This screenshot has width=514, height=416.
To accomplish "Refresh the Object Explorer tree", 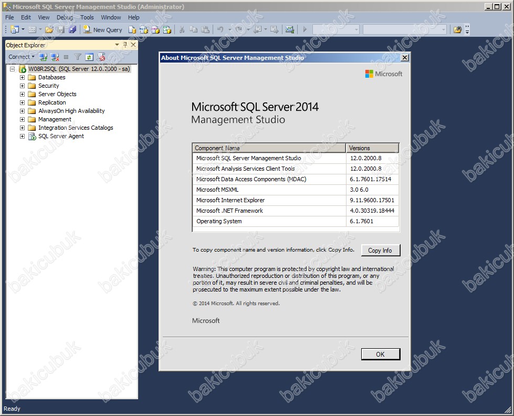I will [x=89, y=57].
